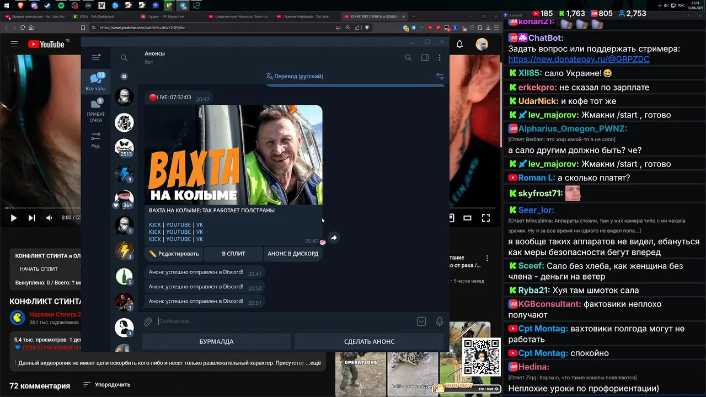Open the YouTube guide menu icon
Viewport: 706px width, 397px height.
pyautogui.click(x=14, y=44)
